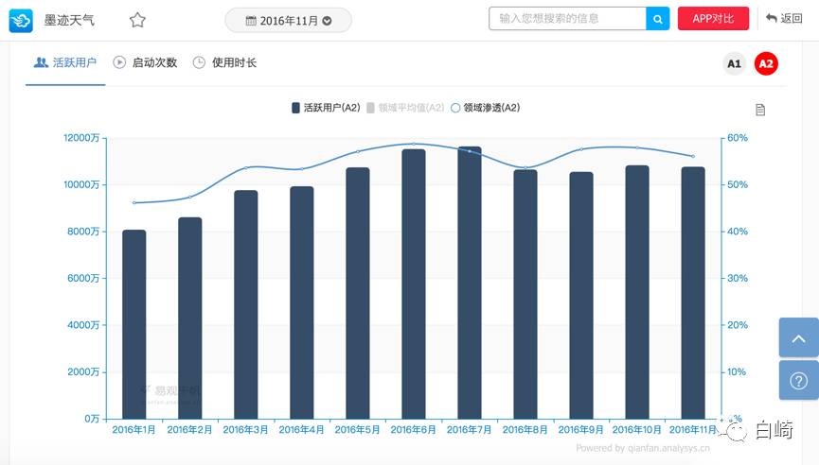
Task: Click the blue search magnifier button
Action: click(657, 19)
